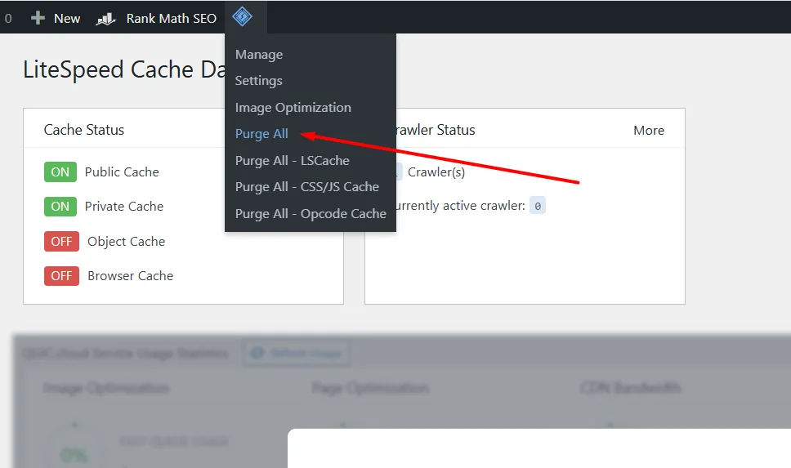Click the comment count 0 in admin bar
The image size is (791, 468).
(8, 19)
